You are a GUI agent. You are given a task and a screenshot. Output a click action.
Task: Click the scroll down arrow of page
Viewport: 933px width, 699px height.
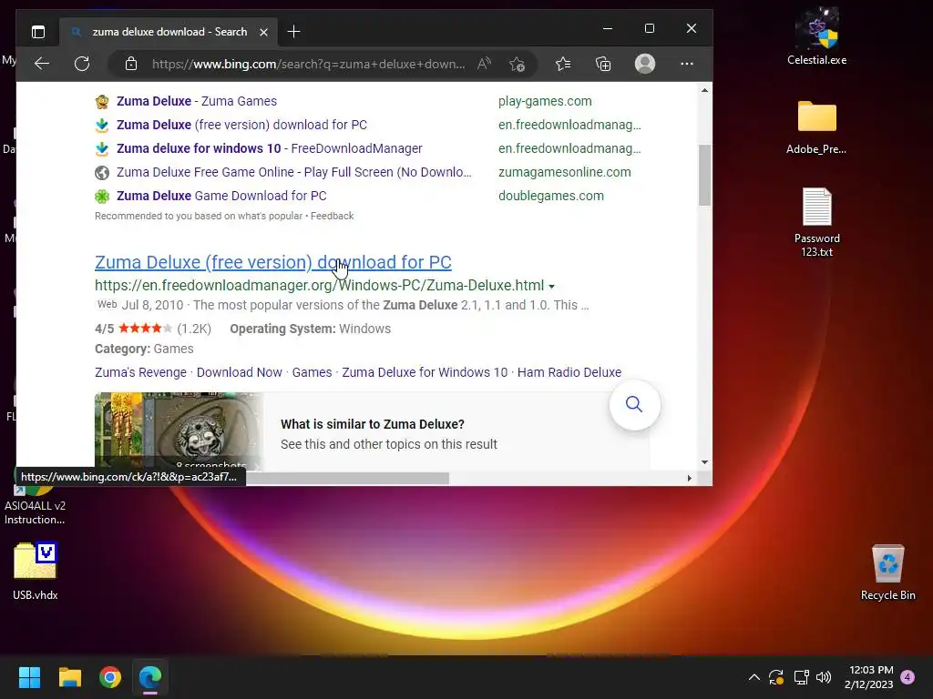[x=704, y=461]
